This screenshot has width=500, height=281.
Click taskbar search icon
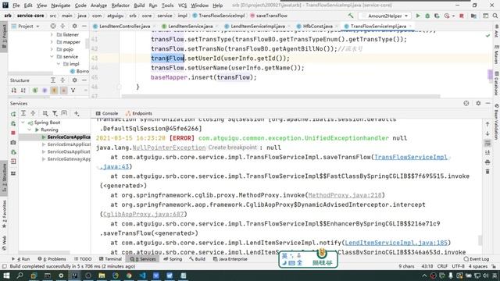click(20, 276)
